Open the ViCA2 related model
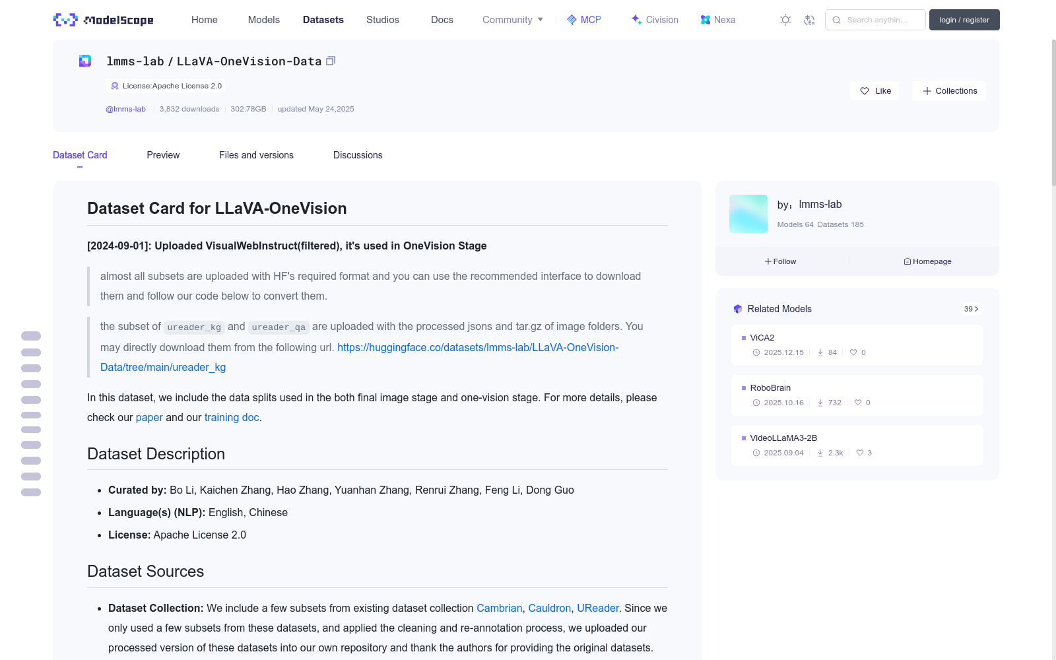The height and width of the screenshot is (660, 1056). [x=857, y=345]
